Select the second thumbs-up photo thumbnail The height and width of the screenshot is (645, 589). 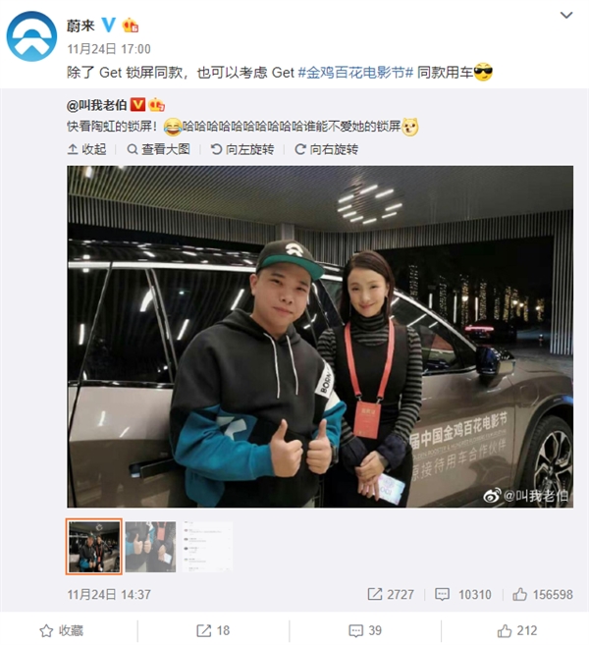point(150,547)
